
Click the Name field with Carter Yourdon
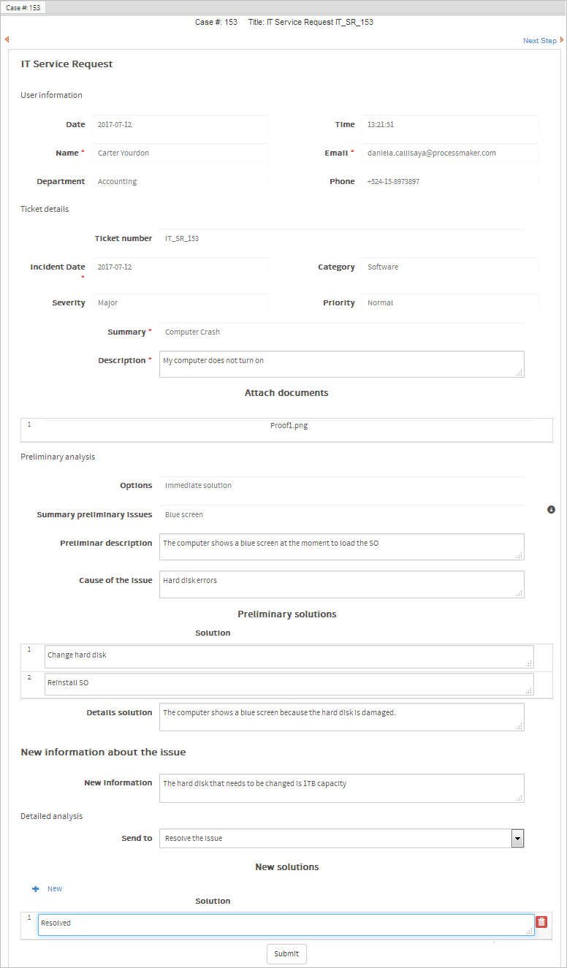click(180, 153)
